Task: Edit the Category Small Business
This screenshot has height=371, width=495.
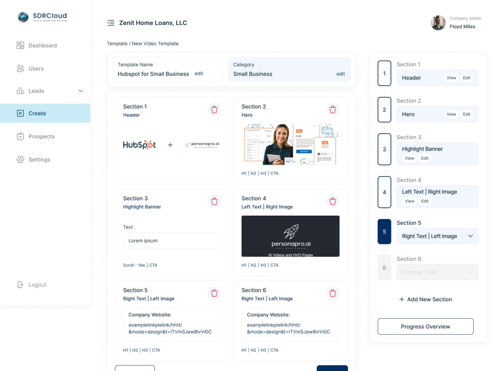Action: coord(341,74)
